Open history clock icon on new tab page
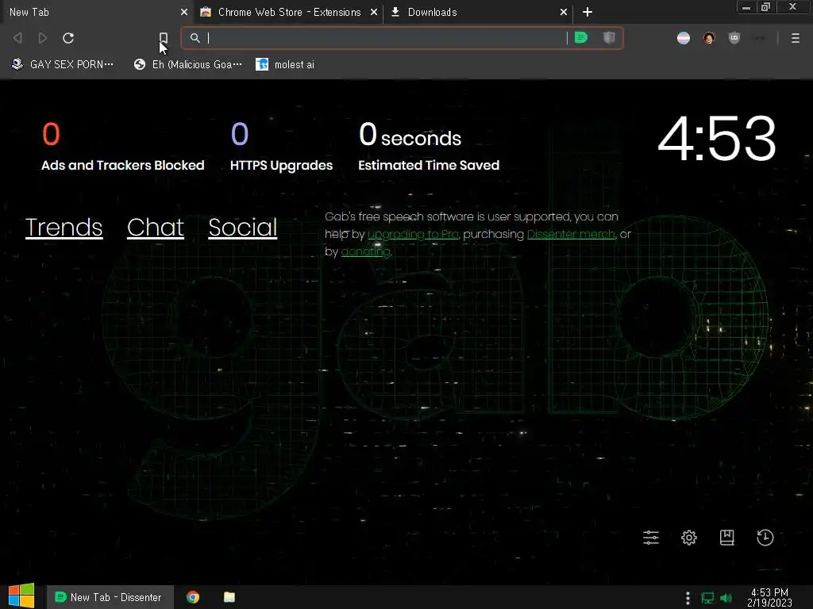Viewport: 813px width, 609px height. (x=765, y=538)
